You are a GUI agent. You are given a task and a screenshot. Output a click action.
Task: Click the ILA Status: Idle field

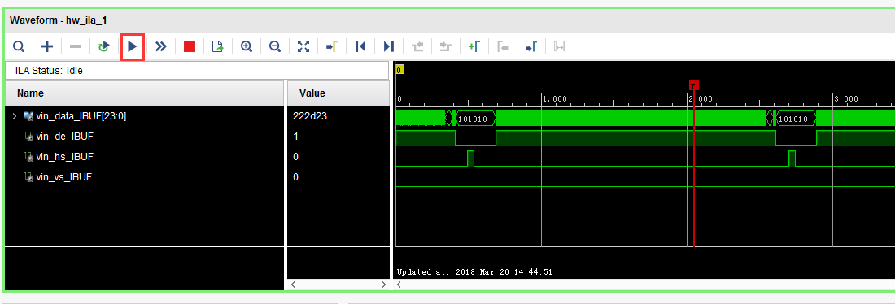[x=196, y=71]
